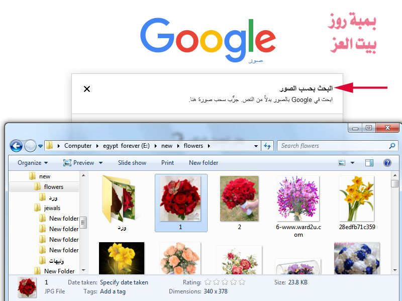Focus the Search flowers input box

(333, 146)
